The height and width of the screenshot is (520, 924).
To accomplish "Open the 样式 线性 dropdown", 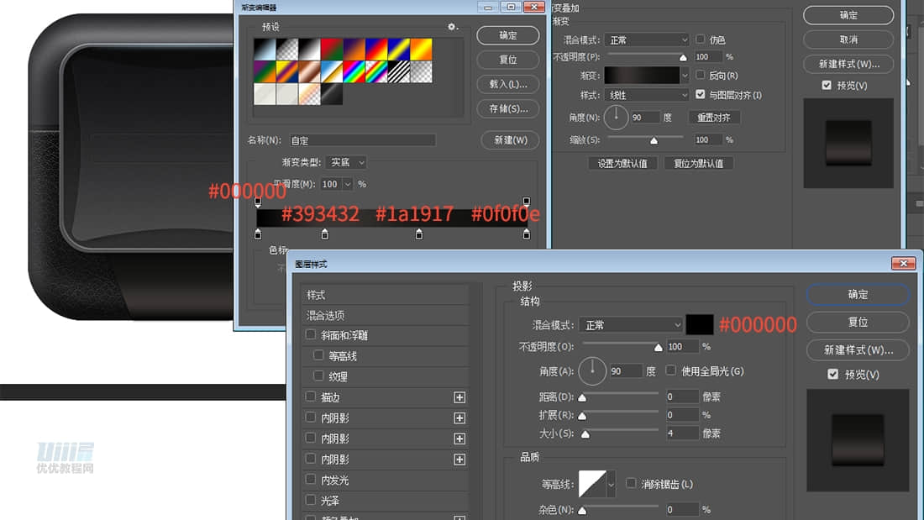I will point(647,95).
